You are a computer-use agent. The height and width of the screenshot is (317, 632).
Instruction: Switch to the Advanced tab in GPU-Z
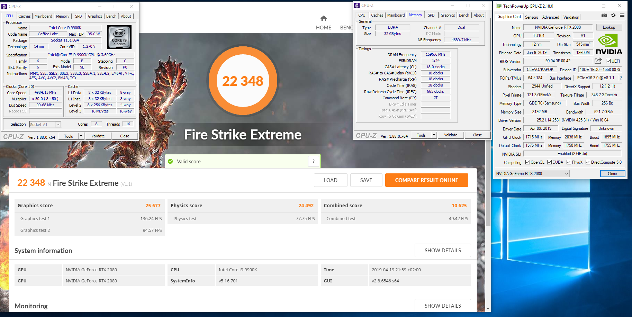pyautogui.click(x=550, y=17)
